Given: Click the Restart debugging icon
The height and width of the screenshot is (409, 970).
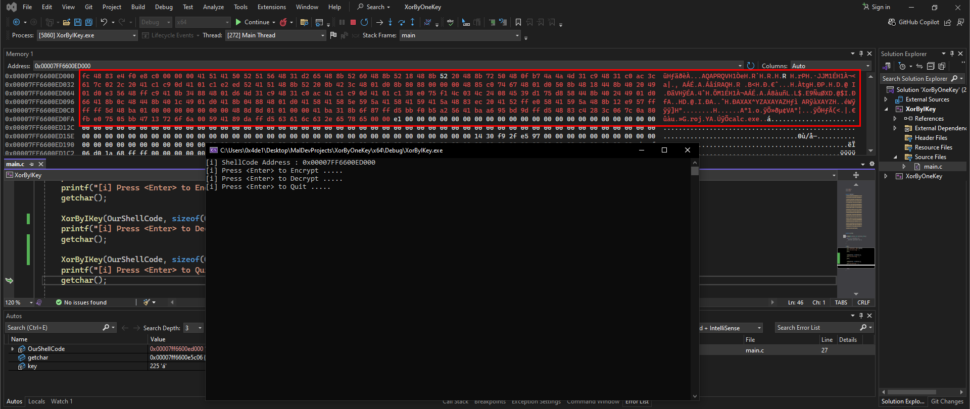Looking at the screenshot, I should [x=364, y=22].
